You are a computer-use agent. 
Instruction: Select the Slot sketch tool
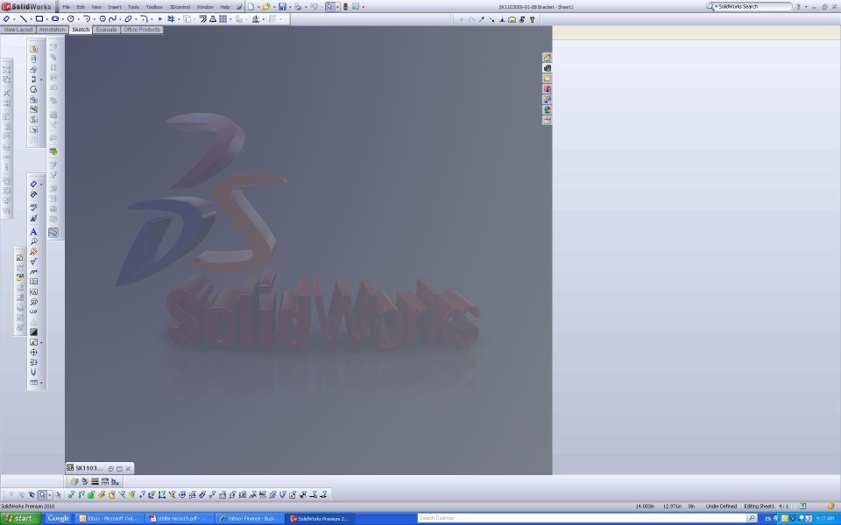point(54,18)
